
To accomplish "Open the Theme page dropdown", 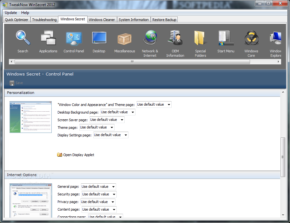I will click(x=97, y=127).
